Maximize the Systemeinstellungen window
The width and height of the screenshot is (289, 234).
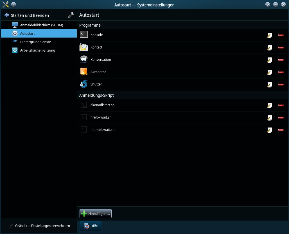[x=275, y=4]
